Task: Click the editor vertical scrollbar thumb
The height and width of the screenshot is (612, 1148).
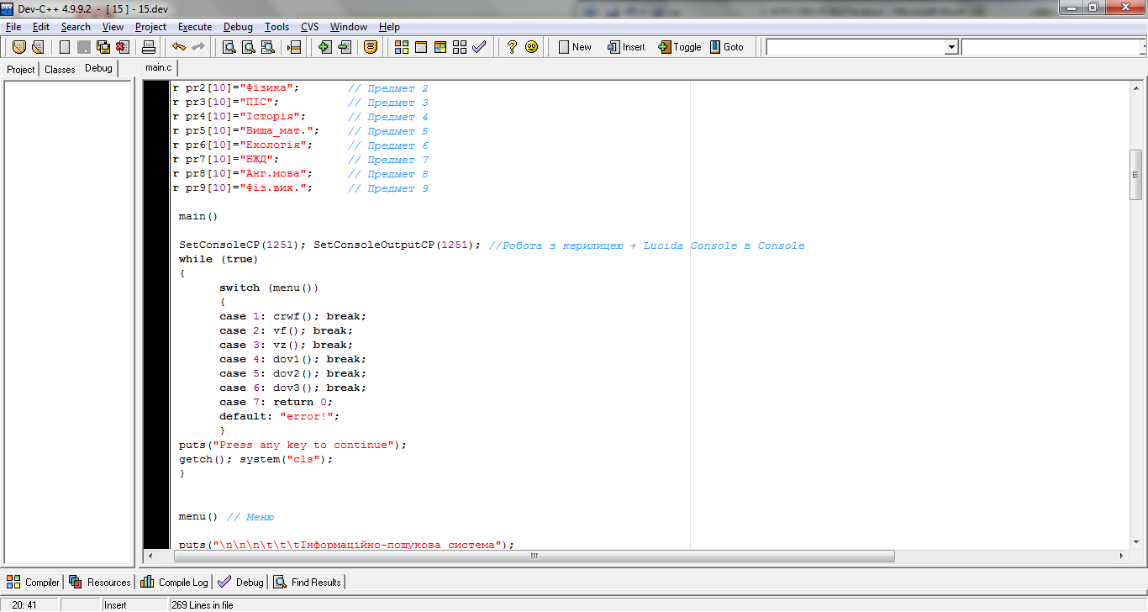Action: [x=1137, y=174]
